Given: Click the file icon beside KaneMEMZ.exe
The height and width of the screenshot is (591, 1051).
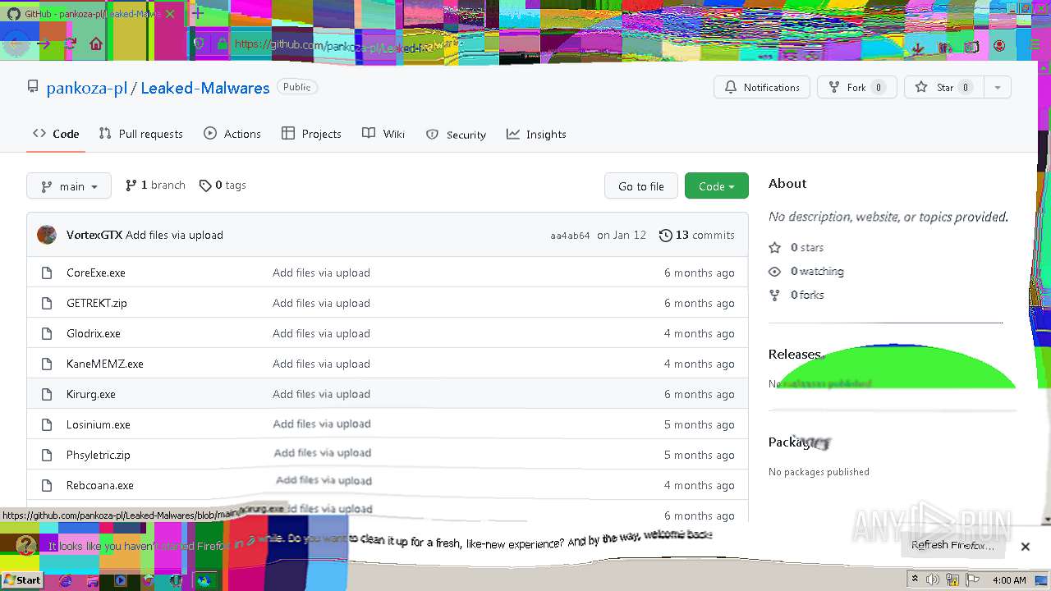Looking at the screenshot, I should point(47,364).
